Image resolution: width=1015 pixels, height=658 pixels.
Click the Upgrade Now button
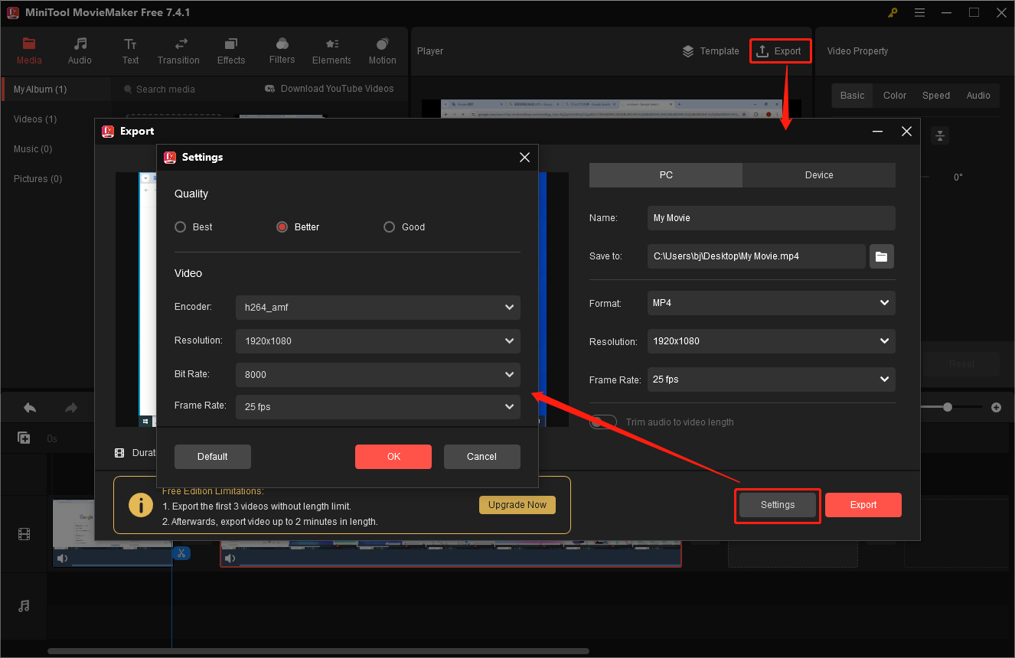point(517,505)
